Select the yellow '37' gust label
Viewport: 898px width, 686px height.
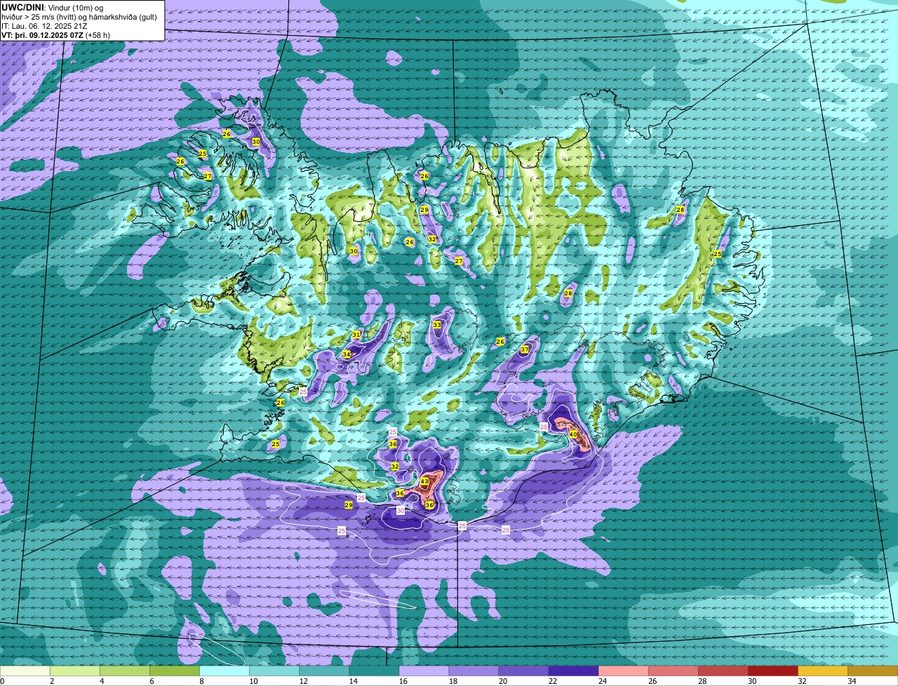525,349
